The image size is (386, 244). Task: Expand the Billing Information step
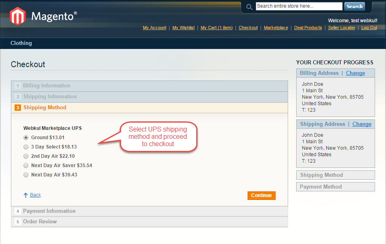(149, 86)
